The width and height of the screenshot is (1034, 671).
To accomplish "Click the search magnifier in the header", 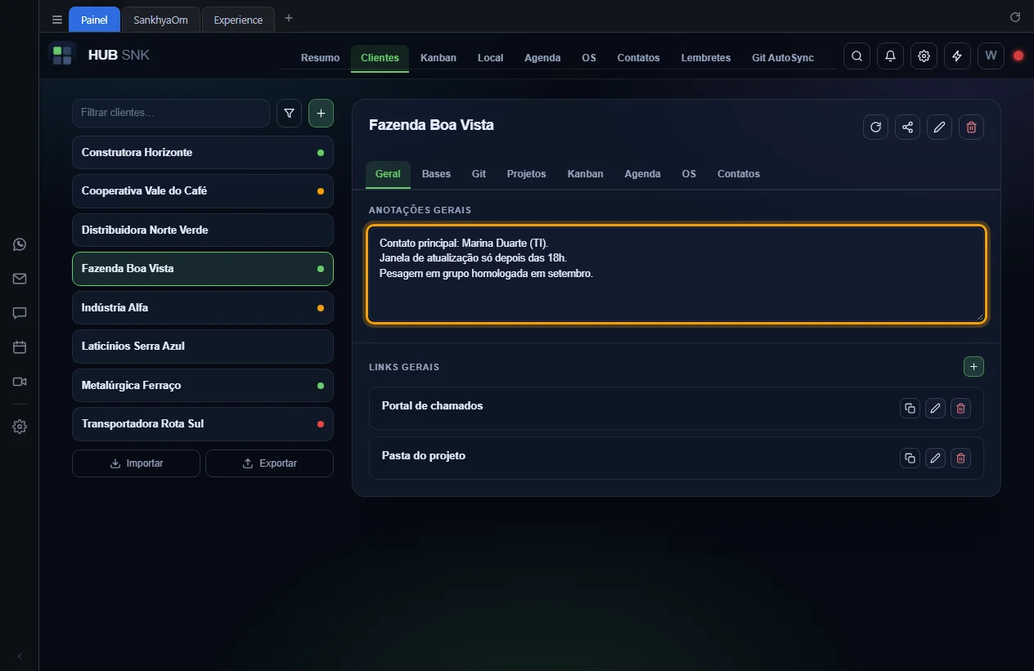I will pyautogui.click(x=856, y=56).
